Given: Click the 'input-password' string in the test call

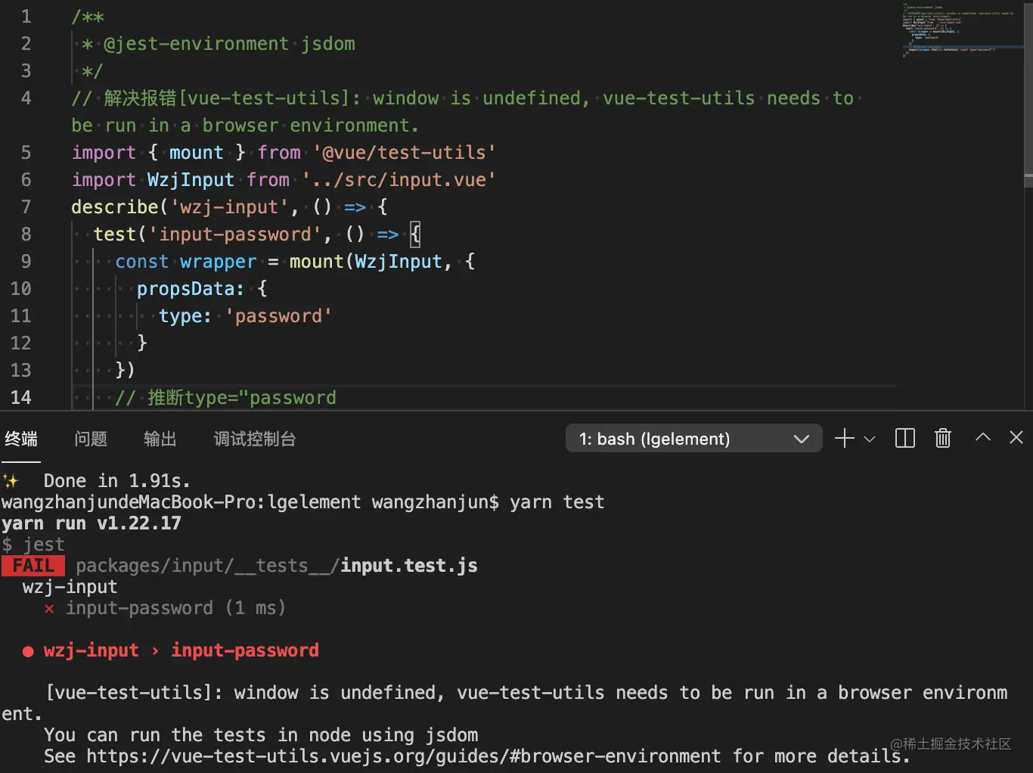Looking at the screenshot, I should [x=235, y=234].
